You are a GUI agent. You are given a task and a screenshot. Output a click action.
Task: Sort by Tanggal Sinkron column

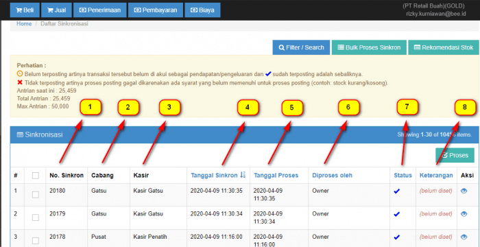click(214, 175)
